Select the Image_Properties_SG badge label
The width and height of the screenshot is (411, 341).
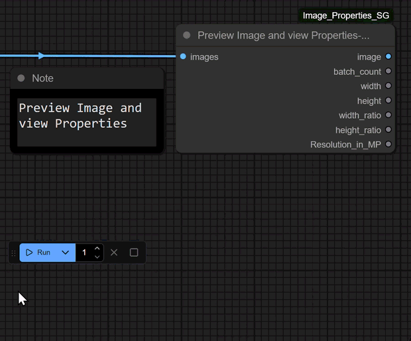(x=346, y=15)
